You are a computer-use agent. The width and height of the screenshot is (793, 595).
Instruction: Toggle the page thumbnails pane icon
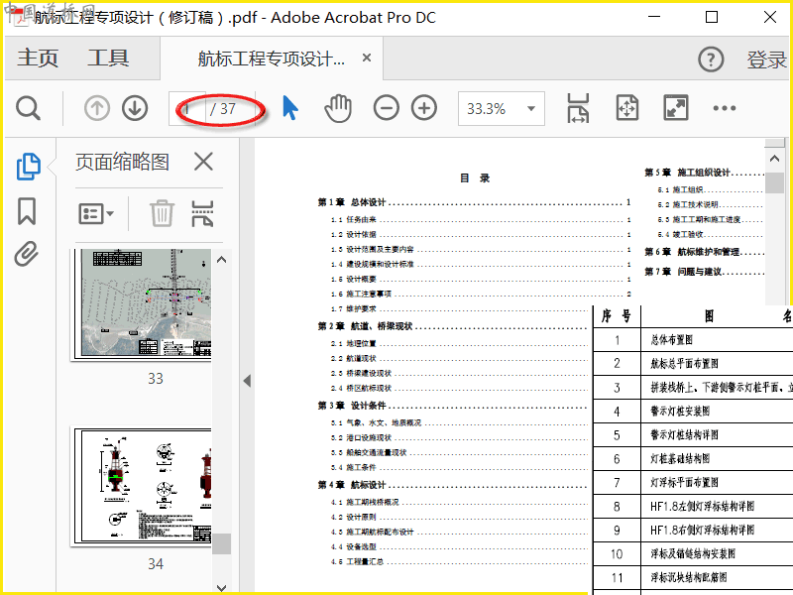29,167
